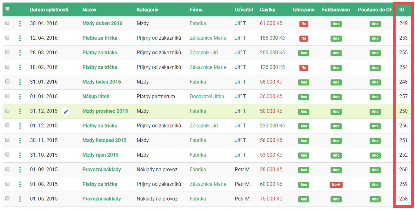Click the red 'Ne +' invoiced badge
The width and height of the screenshot is (415, 210).
pyautogui.click(x=336, y=185)
